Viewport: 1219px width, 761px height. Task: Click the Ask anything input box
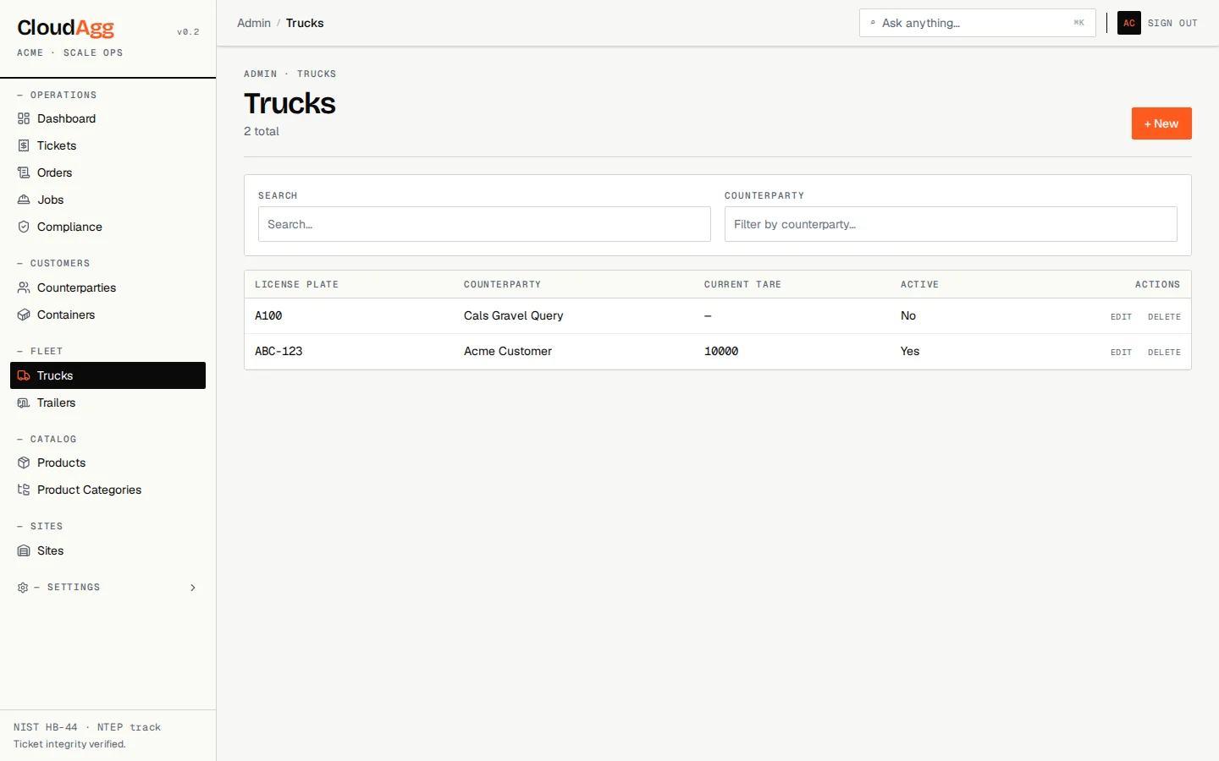pos(978,23)
